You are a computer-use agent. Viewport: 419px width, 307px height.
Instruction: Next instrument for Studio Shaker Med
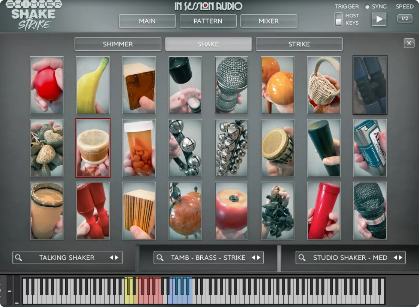click(401, 258)
